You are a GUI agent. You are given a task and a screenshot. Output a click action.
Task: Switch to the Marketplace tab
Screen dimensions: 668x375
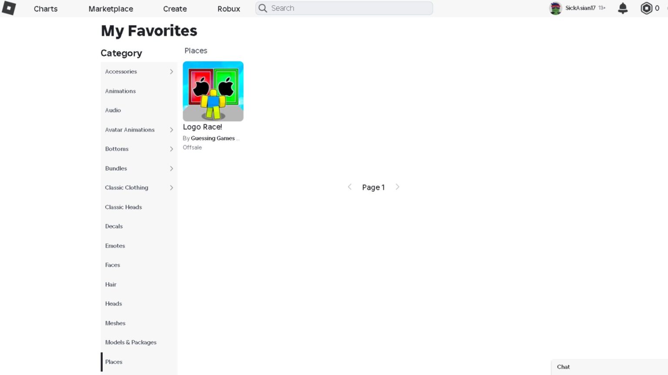click(x=110, y=9)
